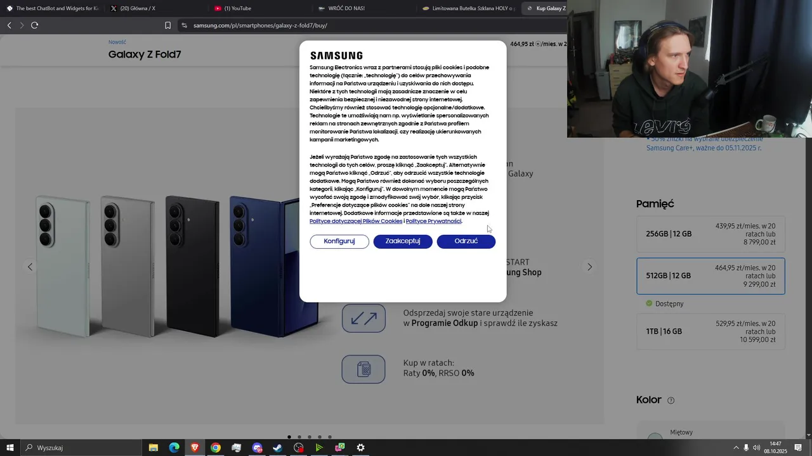
Task: Select the 1TB | 16 GB memory option
Action: point(710,331)
